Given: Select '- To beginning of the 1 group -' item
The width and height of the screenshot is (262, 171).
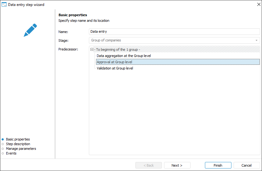Looking at the screenshot, I should click(x=117, y=50).
